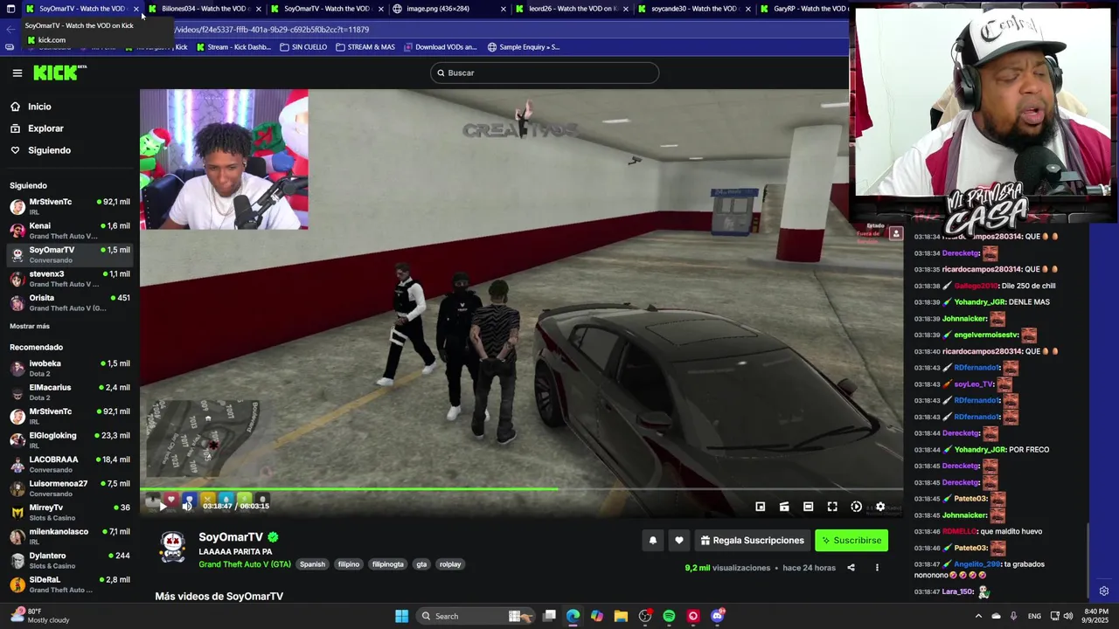
Task: Open STREAM & MAS bookmark folder
Action: (x=365, y=47)
